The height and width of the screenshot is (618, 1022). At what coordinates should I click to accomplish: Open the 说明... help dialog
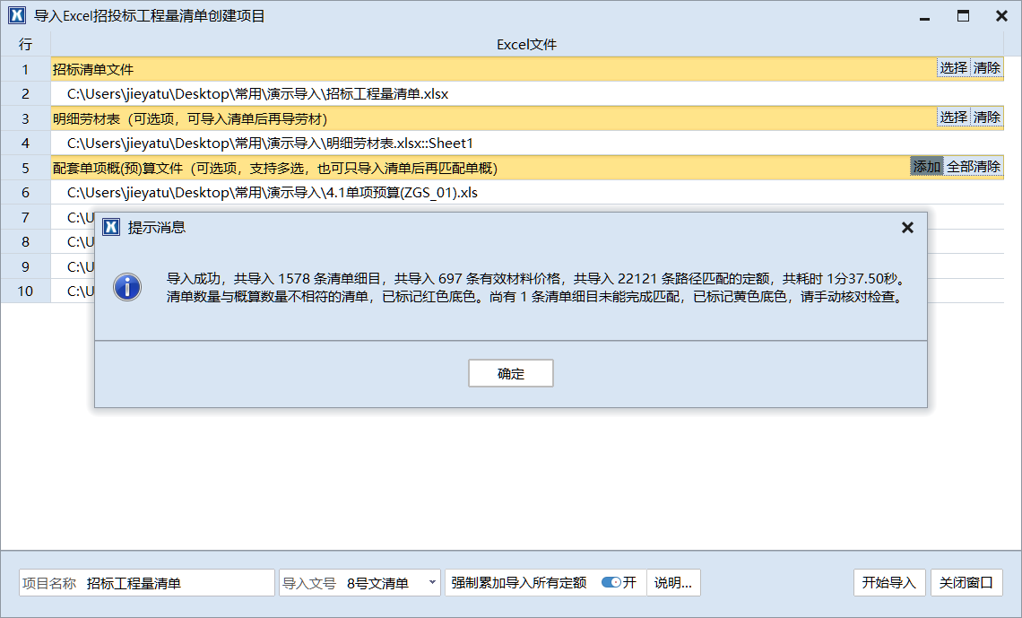click(673, 582)
